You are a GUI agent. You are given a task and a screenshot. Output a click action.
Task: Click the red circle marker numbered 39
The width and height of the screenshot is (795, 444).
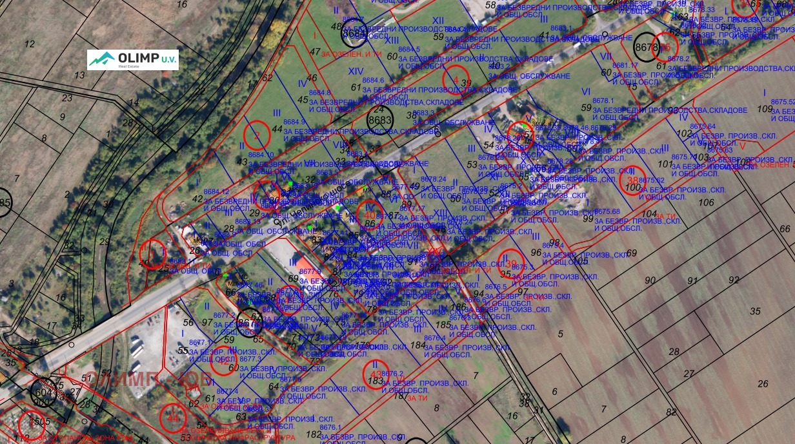coord(512,263)
